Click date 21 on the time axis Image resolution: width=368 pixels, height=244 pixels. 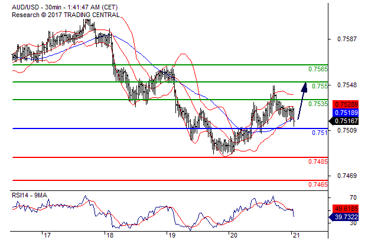(x=297, y=235)
